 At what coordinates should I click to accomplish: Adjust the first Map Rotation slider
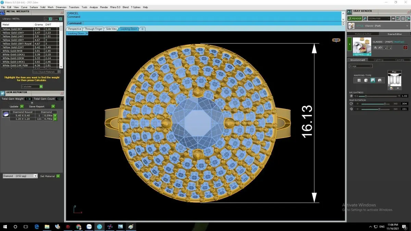pyautogui.click(x=376, y=104)
